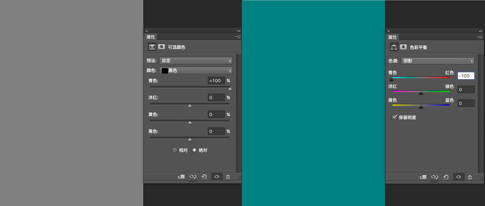The width and height of the screenshot is (485, 206).
Task: Click the Selective Color adjustment icon
Action: click(152, 47)
